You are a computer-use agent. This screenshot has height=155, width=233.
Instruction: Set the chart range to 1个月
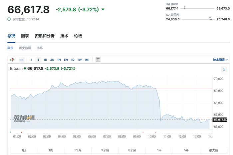(x=78, y=150)
